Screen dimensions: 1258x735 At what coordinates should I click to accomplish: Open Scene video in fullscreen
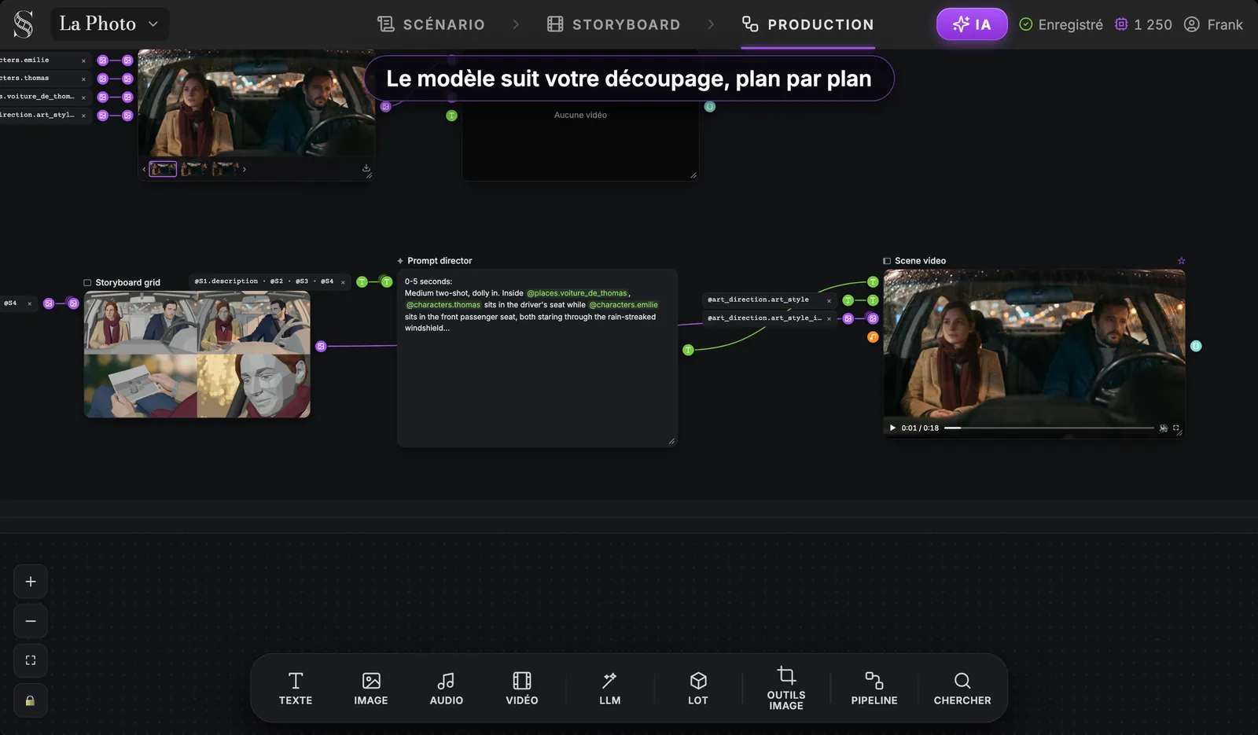(x=1176, y=428)
